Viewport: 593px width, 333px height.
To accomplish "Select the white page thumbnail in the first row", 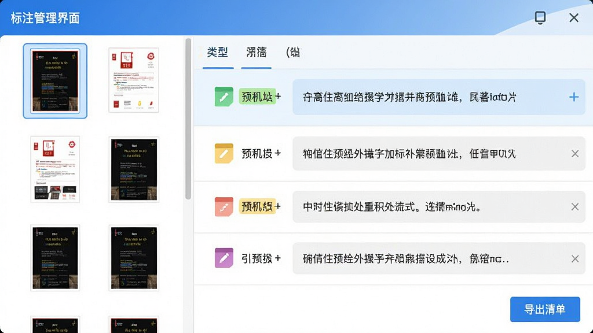I will click(x=134, y=80).
